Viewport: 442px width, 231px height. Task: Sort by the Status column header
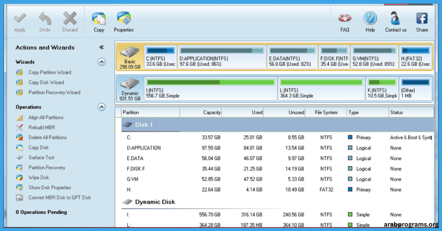(x=411, y=113)
